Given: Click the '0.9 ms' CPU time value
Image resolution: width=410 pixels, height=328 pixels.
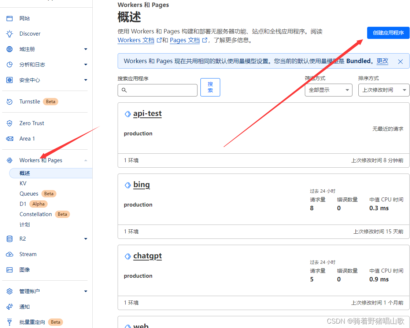Looking at the screenshot, I should (x=379, y=279).
